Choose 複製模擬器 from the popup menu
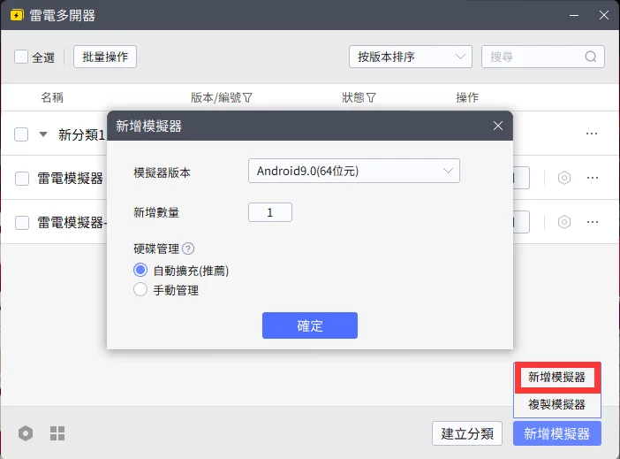This screenshot has height=459, width=620. [556, 404]
